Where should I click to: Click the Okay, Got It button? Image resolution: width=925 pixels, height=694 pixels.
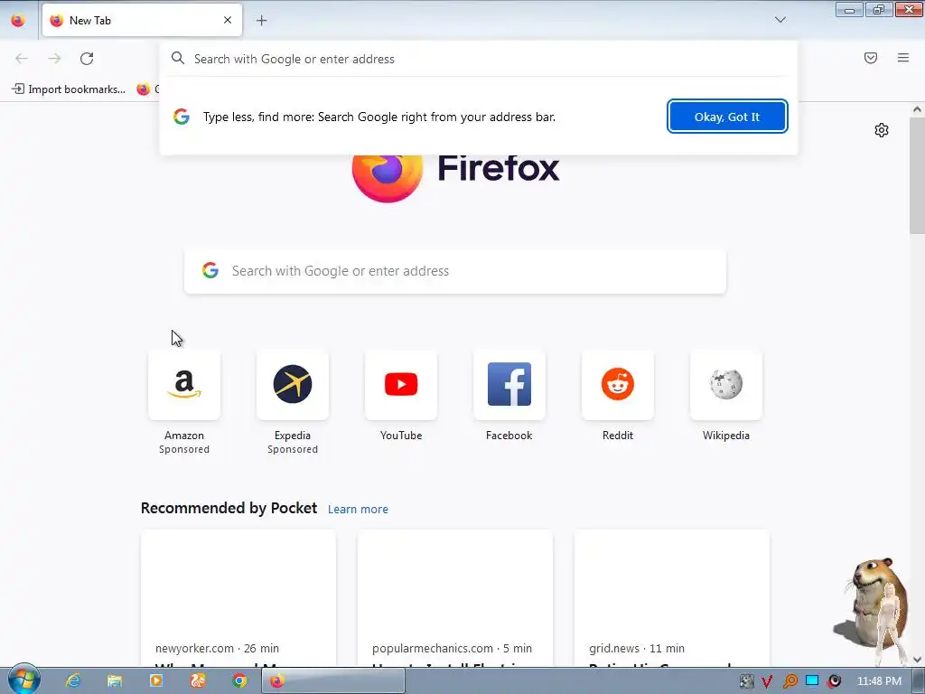pos(727,117)
